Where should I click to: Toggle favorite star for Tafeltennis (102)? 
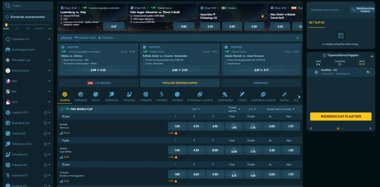46,144
